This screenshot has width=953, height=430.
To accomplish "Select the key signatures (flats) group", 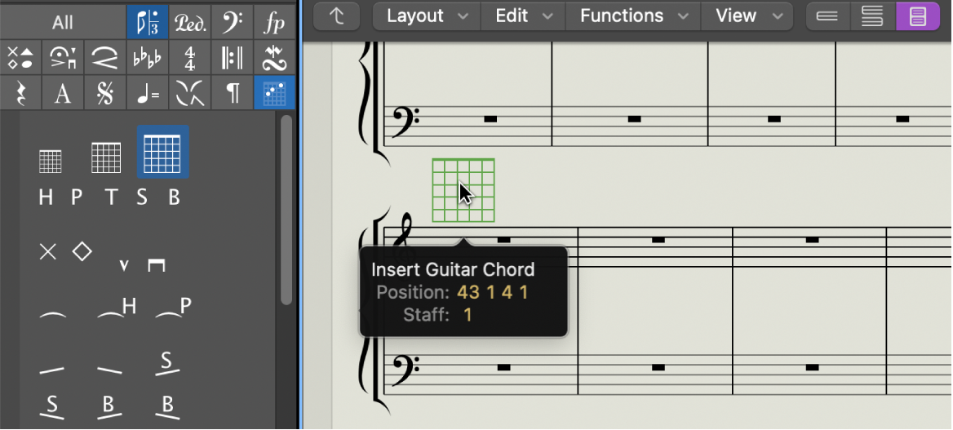I will [148, 58].
